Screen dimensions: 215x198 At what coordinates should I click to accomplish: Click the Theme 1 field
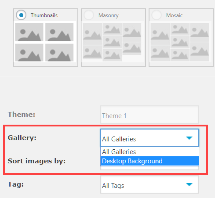[x=149, y=115]
